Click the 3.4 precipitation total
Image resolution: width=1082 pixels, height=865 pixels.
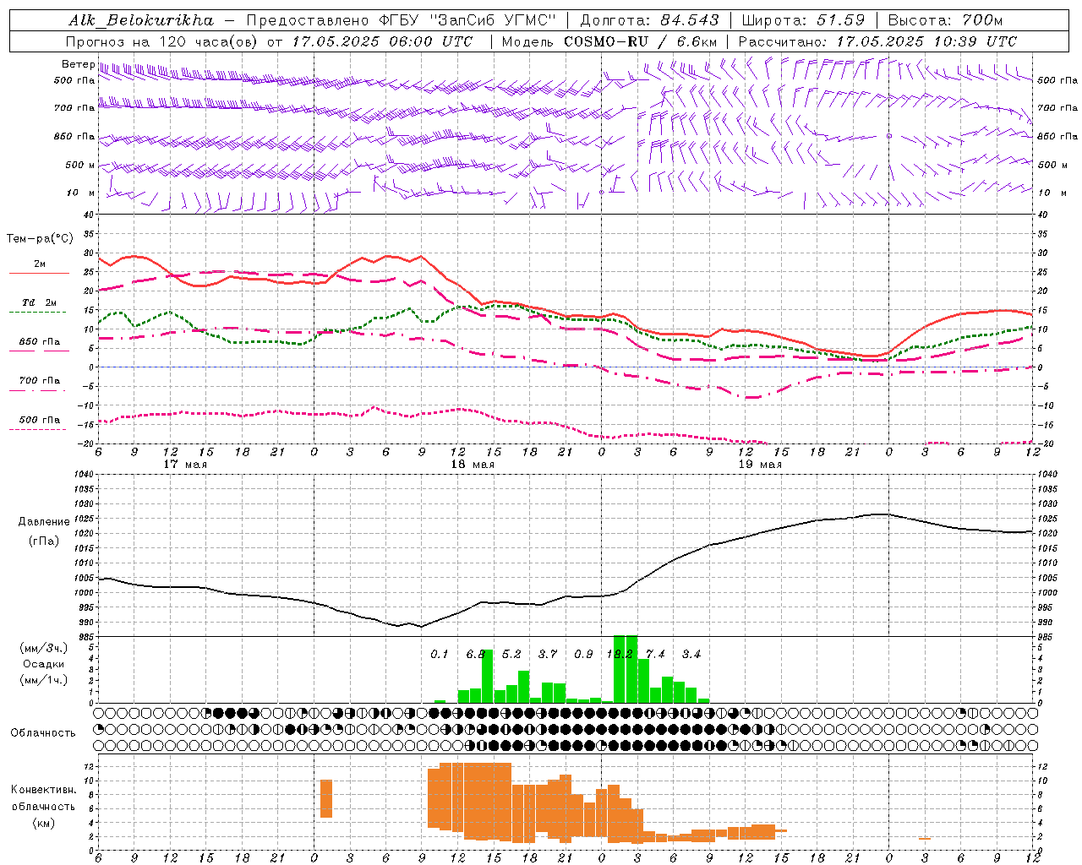coord(691,655)
